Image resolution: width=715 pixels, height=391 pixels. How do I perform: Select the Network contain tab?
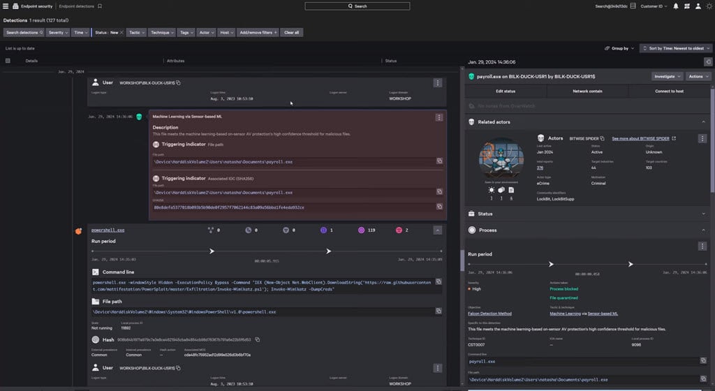coord(587,91)
